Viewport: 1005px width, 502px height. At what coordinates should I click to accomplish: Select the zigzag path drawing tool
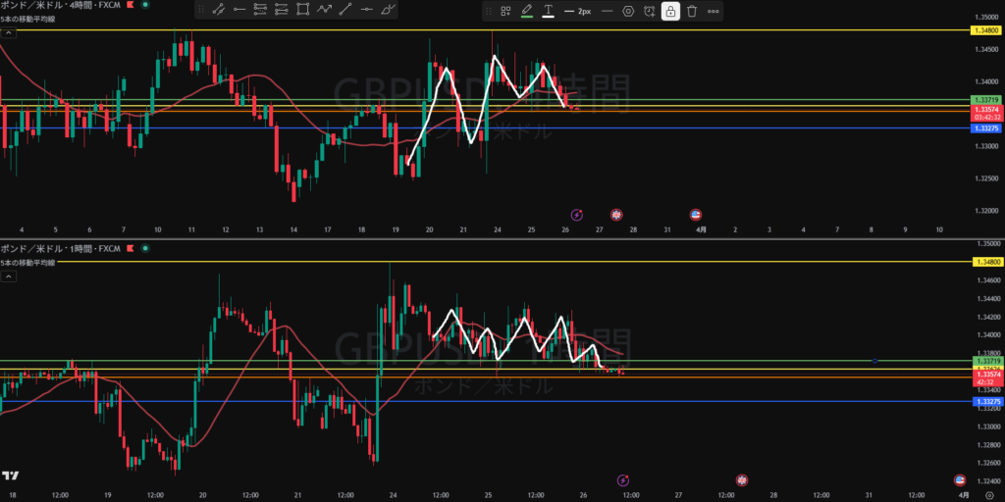click(324, 11)
